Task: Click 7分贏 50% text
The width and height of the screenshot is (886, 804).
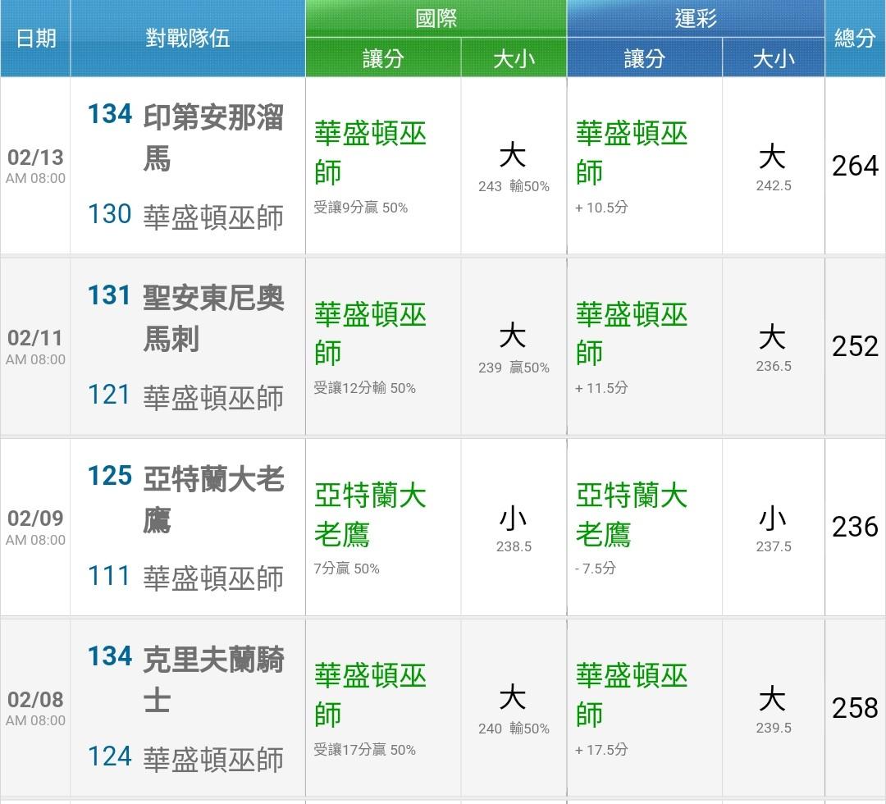Action: click(x=346, y=569)
